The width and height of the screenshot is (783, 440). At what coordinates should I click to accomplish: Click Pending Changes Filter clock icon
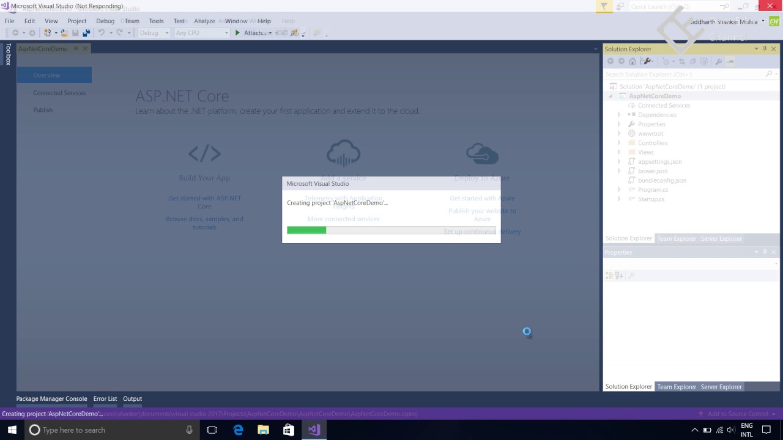pyautogui.click(x=666, y=61)
